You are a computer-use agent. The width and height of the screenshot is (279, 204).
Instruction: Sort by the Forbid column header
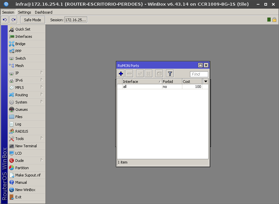tap(172, 81)
